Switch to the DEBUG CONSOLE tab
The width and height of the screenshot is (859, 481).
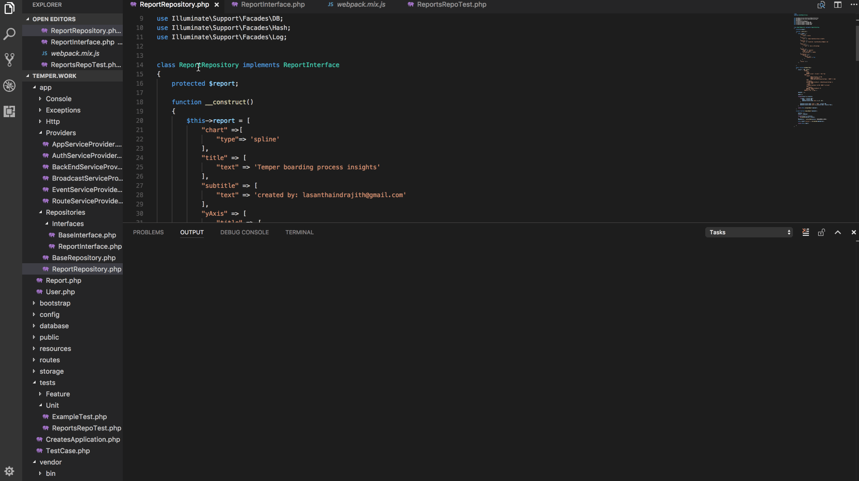(x=245, y=232)
